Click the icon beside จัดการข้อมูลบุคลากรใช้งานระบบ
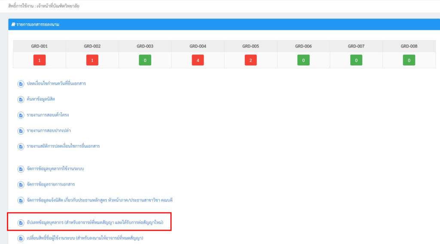This screenshot has height=244, width=440. click(20, 169)
